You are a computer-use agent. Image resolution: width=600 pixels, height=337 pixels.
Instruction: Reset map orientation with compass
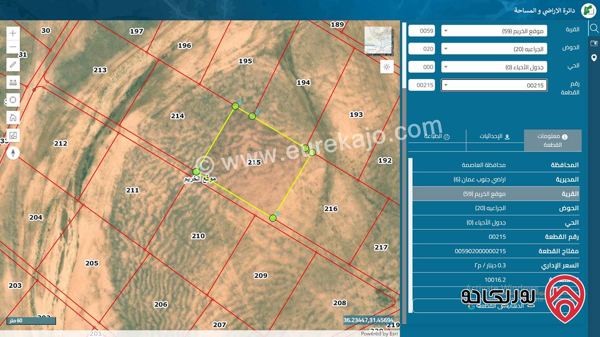(13, 153)
